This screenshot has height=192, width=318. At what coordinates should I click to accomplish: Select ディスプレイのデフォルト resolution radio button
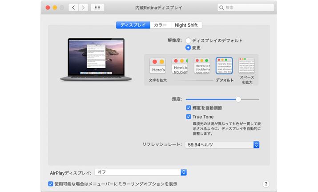(x=188, y=41)
